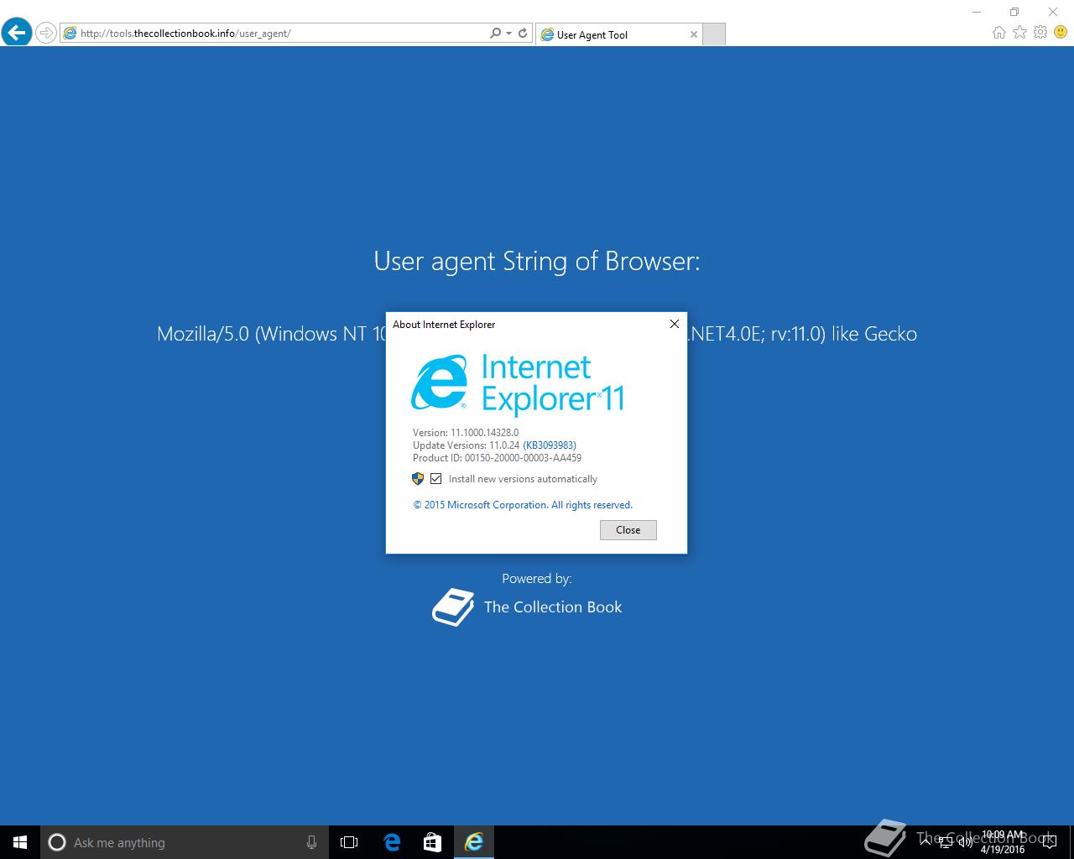Click the search magnifier in address bar
This screenshot has height=859, width=1074.
click(495, 33)
